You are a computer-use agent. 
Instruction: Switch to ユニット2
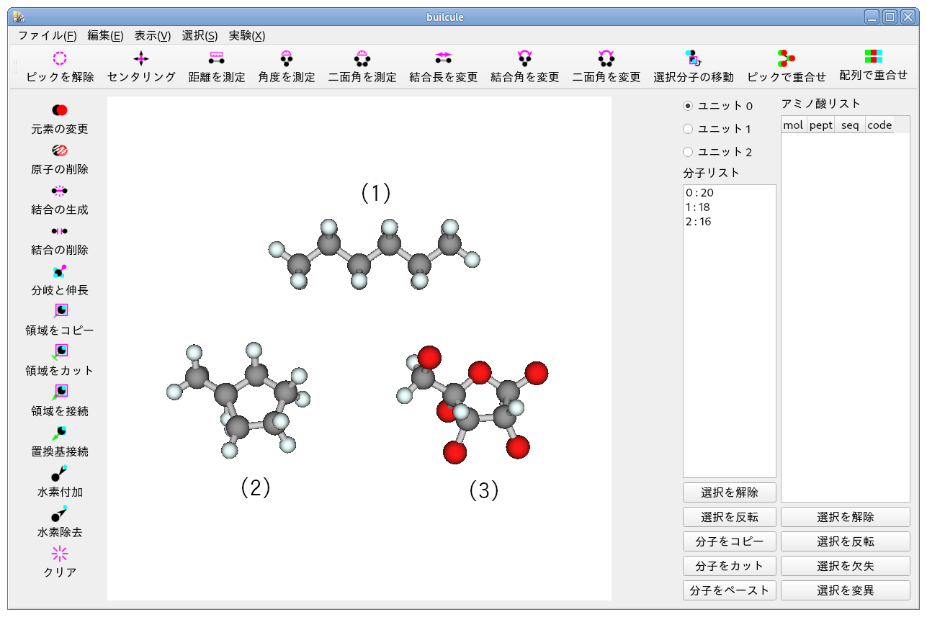coord(689,152)
